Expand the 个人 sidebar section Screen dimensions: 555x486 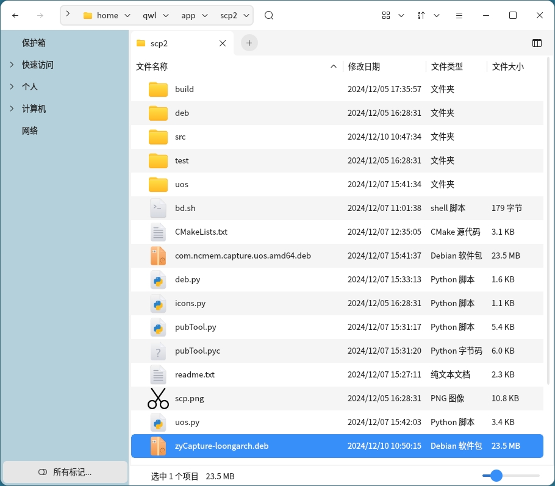[x=12, y=87]
